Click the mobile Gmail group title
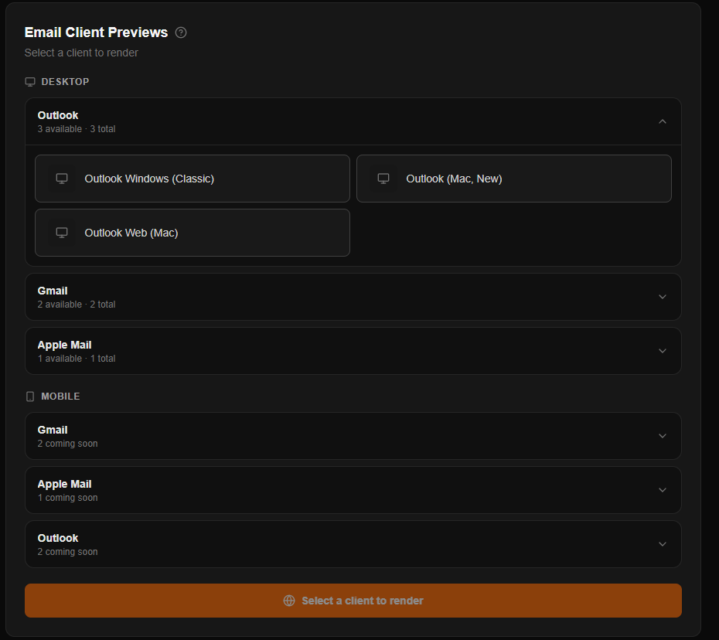 (53, 430)
